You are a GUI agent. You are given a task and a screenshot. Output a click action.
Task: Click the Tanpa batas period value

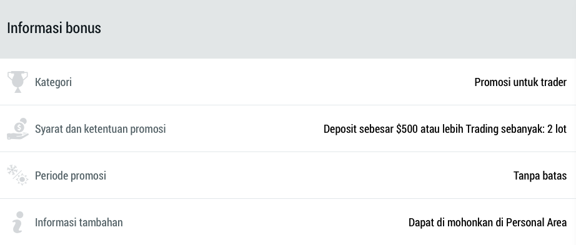(540, 176)
